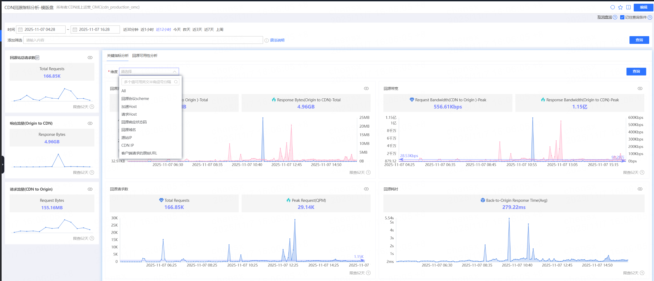
Task: Click the 添加筛选 filter input field
Action: click(x=144, y=40)
